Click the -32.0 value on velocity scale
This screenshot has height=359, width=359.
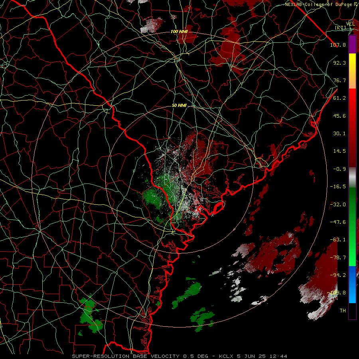(x=338, y=204)
